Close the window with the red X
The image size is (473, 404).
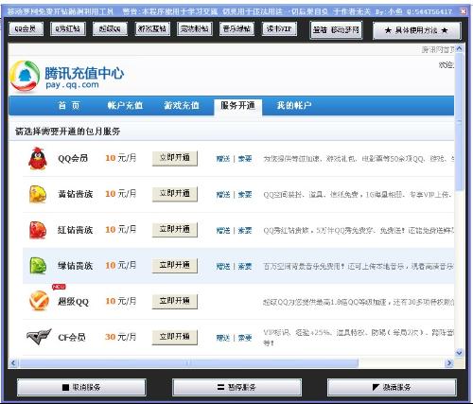(x=464, y=11)
